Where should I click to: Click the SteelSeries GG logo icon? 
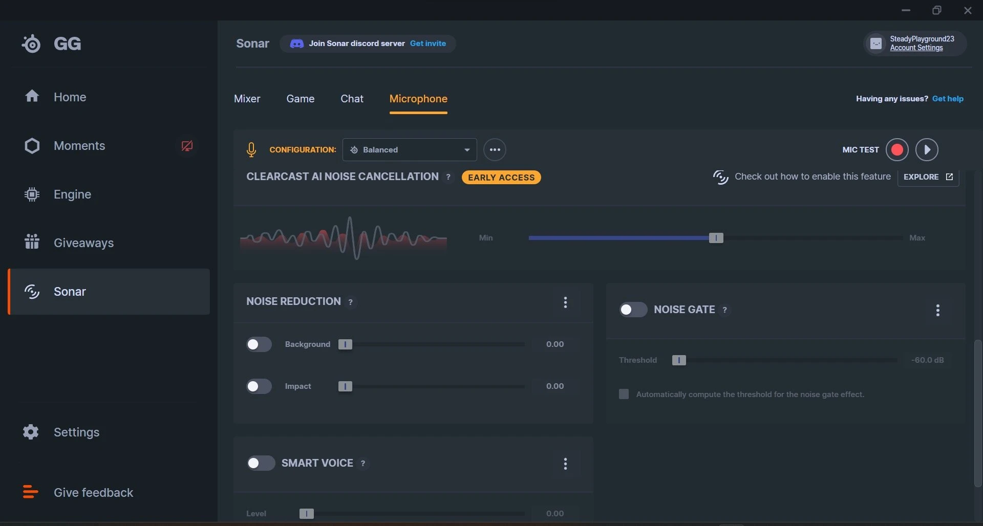coord(31,43)
